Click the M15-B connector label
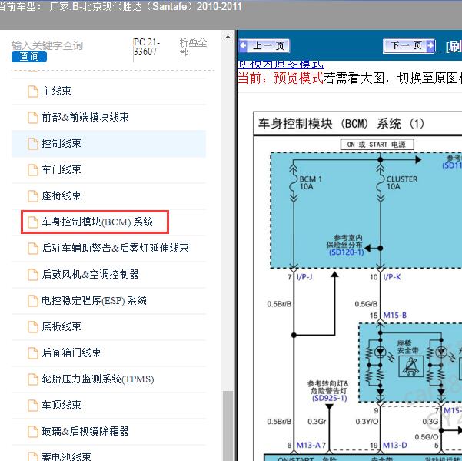The image size is (462, 461). [395, 316]
